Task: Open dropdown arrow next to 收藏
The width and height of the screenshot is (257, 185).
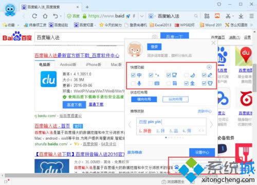Action: coord(18,25)
